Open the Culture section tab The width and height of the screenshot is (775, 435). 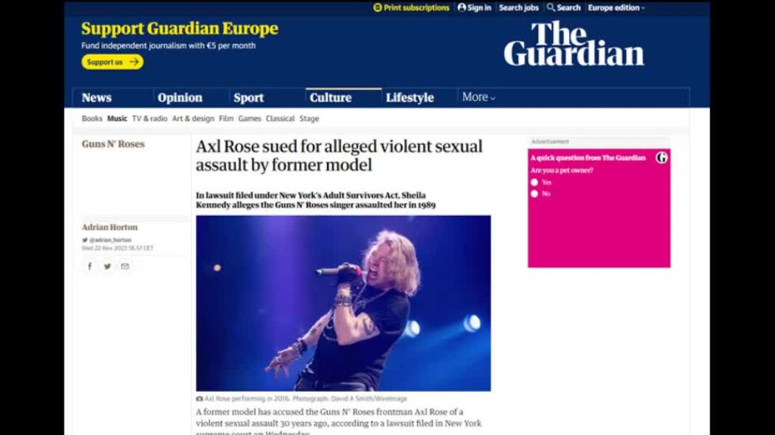[x=331, y=98]
